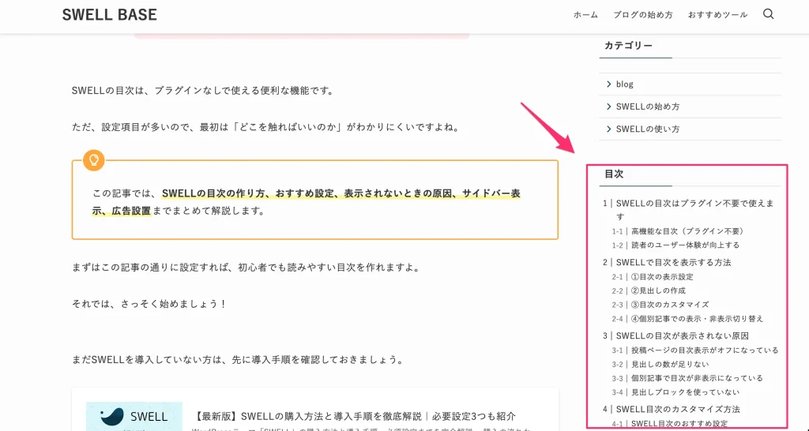Jump to 1-2 読者のユーザー体験が向上する
This screenshot has height=431, width=809.
point(676,245)
